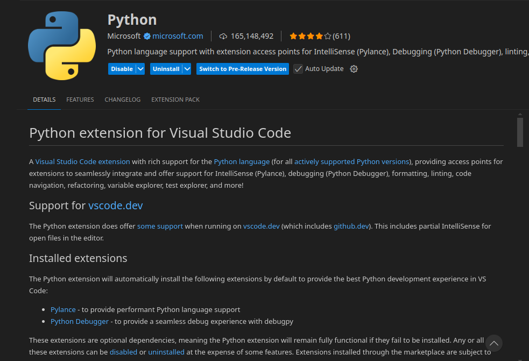Open the Changelog tab
This screenshot has height=361, width=529.
coord(122,100)
